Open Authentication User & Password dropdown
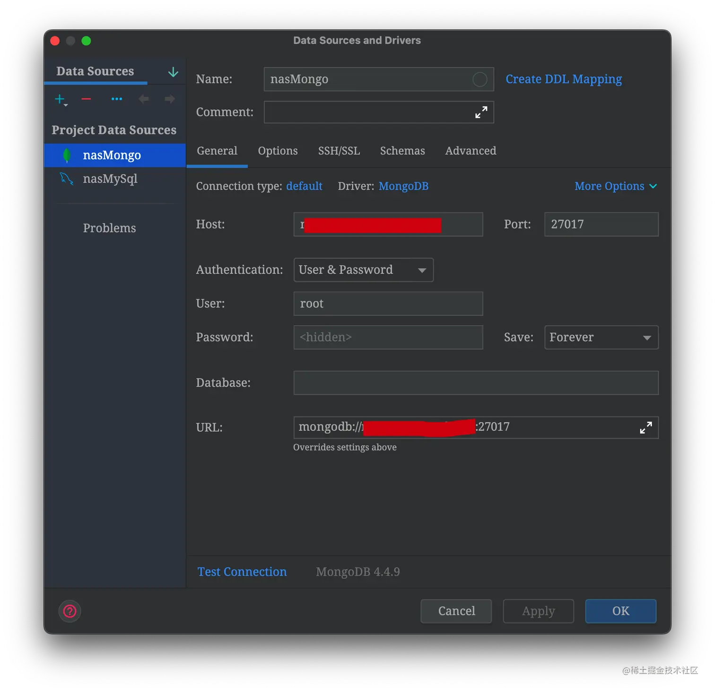 pos(364,270)
